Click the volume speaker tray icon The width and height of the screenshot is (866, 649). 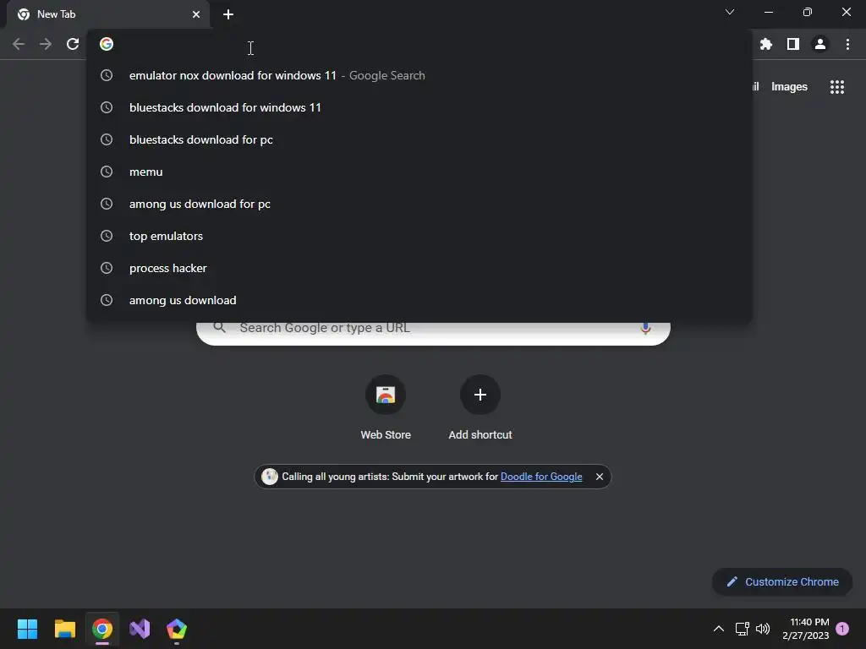[x=763, y=629]
